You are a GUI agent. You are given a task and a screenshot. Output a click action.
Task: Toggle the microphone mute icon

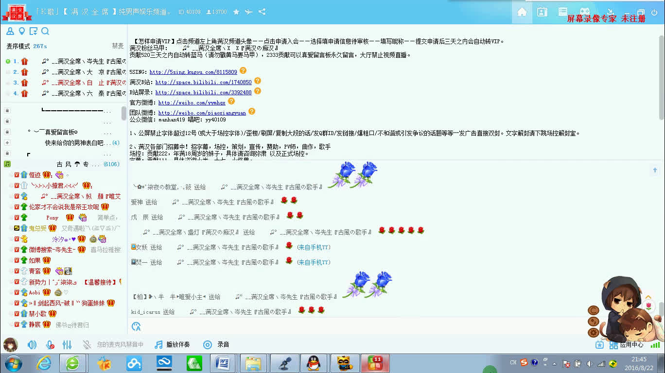click(50, 345)
